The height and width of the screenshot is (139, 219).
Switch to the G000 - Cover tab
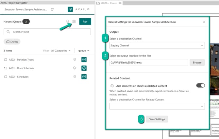point(109,3)
